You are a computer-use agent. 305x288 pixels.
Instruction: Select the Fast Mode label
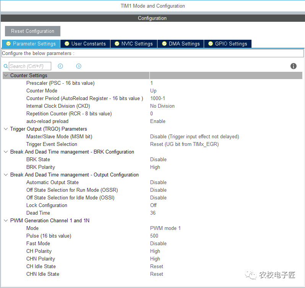[x=38, y=243]
